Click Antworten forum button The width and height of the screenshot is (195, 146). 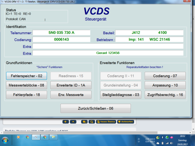coord(126,122)
